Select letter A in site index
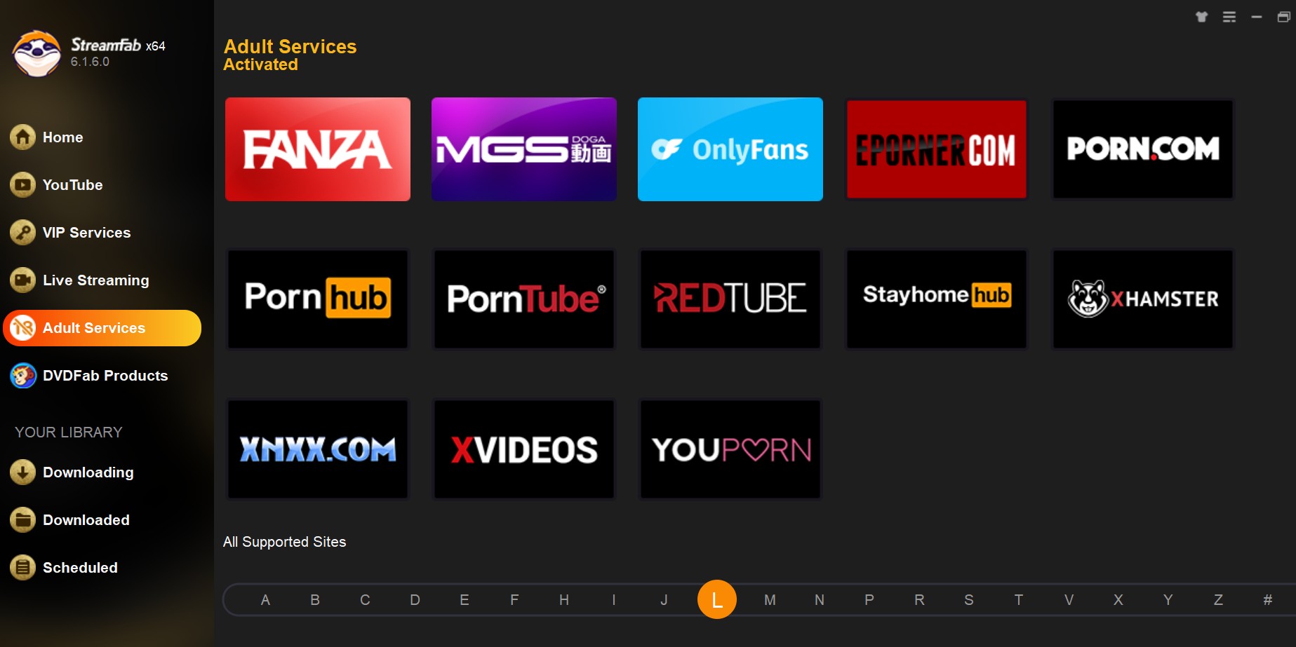The height and width of the screenshot is (647, 1296). coord(265,600)
